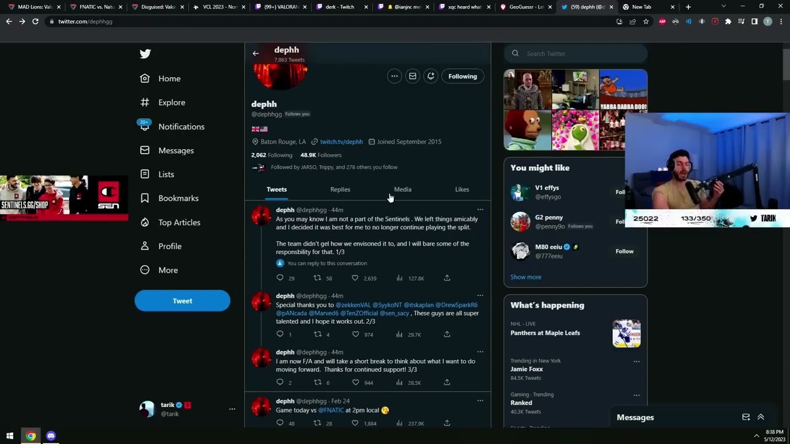Open @TenZOfficial mention link
Screen dimensions: 790x444
pos(359,313)
